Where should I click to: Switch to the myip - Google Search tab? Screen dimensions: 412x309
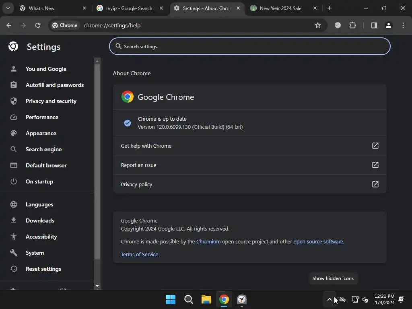[129, 8]
